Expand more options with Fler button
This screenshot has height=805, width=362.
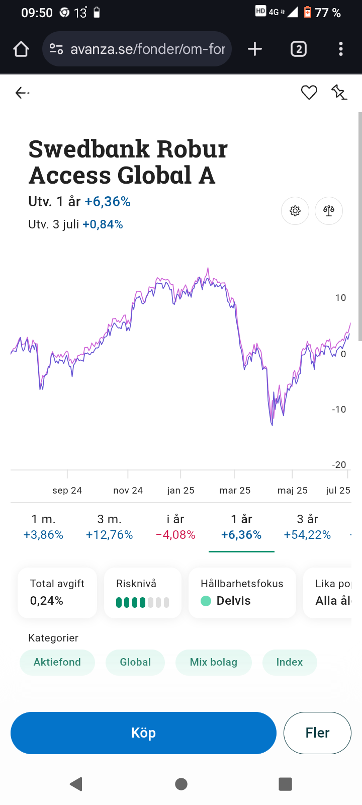click(317, 733)
